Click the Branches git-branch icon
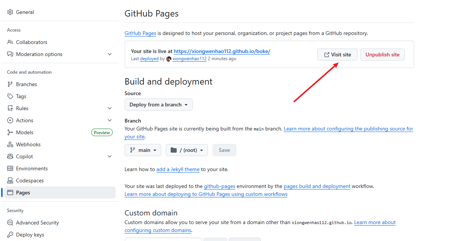The image size is (454, 241). (10, 84)
